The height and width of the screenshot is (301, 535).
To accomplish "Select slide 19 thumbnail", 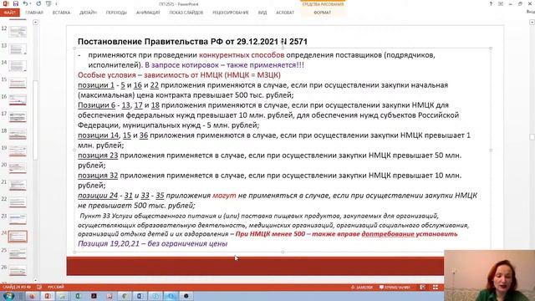I will [x=18, y=151].
